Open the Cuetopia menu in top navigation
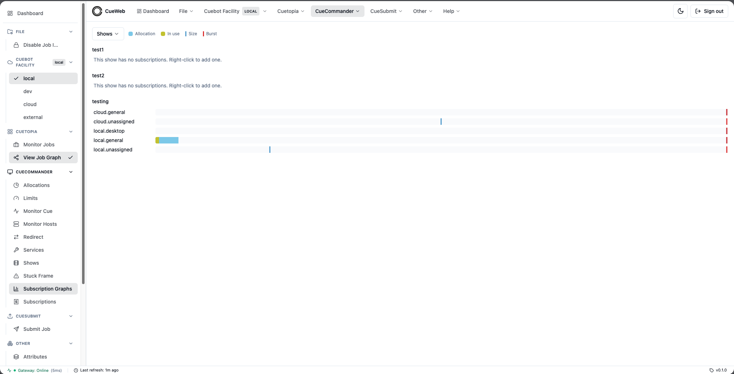 291,11
